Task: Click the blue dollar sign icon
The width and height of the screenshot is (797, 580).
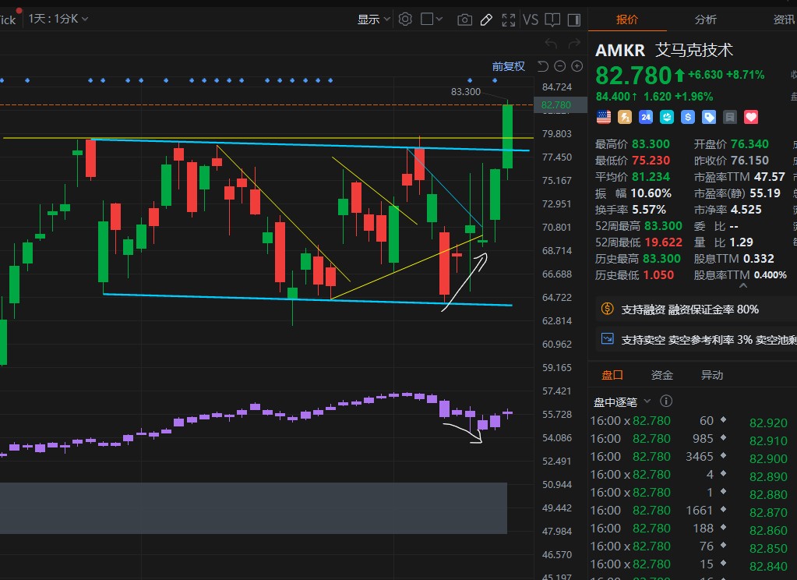Action: 688,117
